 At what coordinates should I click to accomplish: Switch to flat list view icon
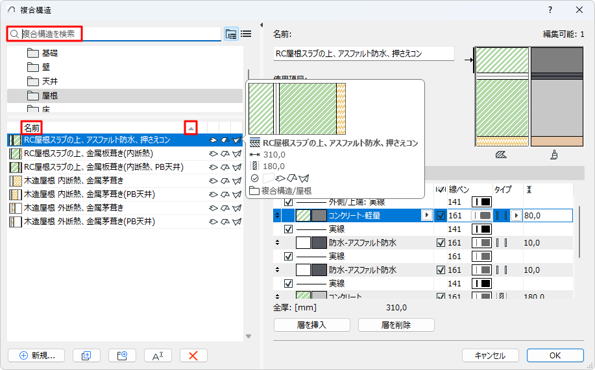[x=246, y=34]
